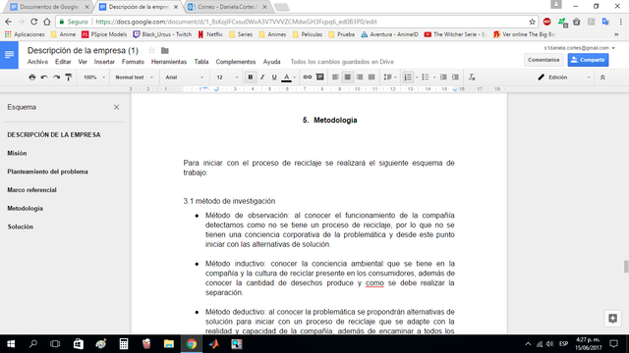Switch to Documentos de Google tab
The width and height of the screenshot is (629, 353).
pyautogui.click(x=50, y=7)
